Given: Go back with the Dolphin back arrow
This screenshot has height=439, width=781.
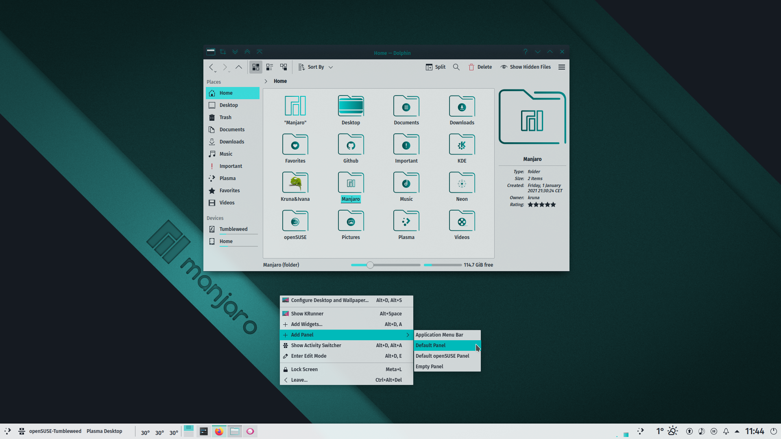Looking at the screenshot, I should (x=212, y=67).
